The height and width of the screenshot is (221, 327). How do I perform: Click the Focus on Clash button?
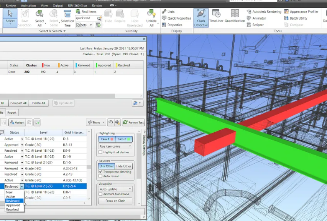pos(115,201)
